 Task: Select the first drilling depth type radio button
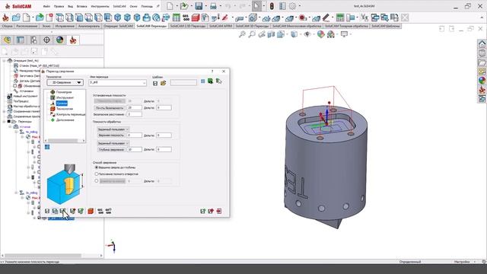coord(97,167)
